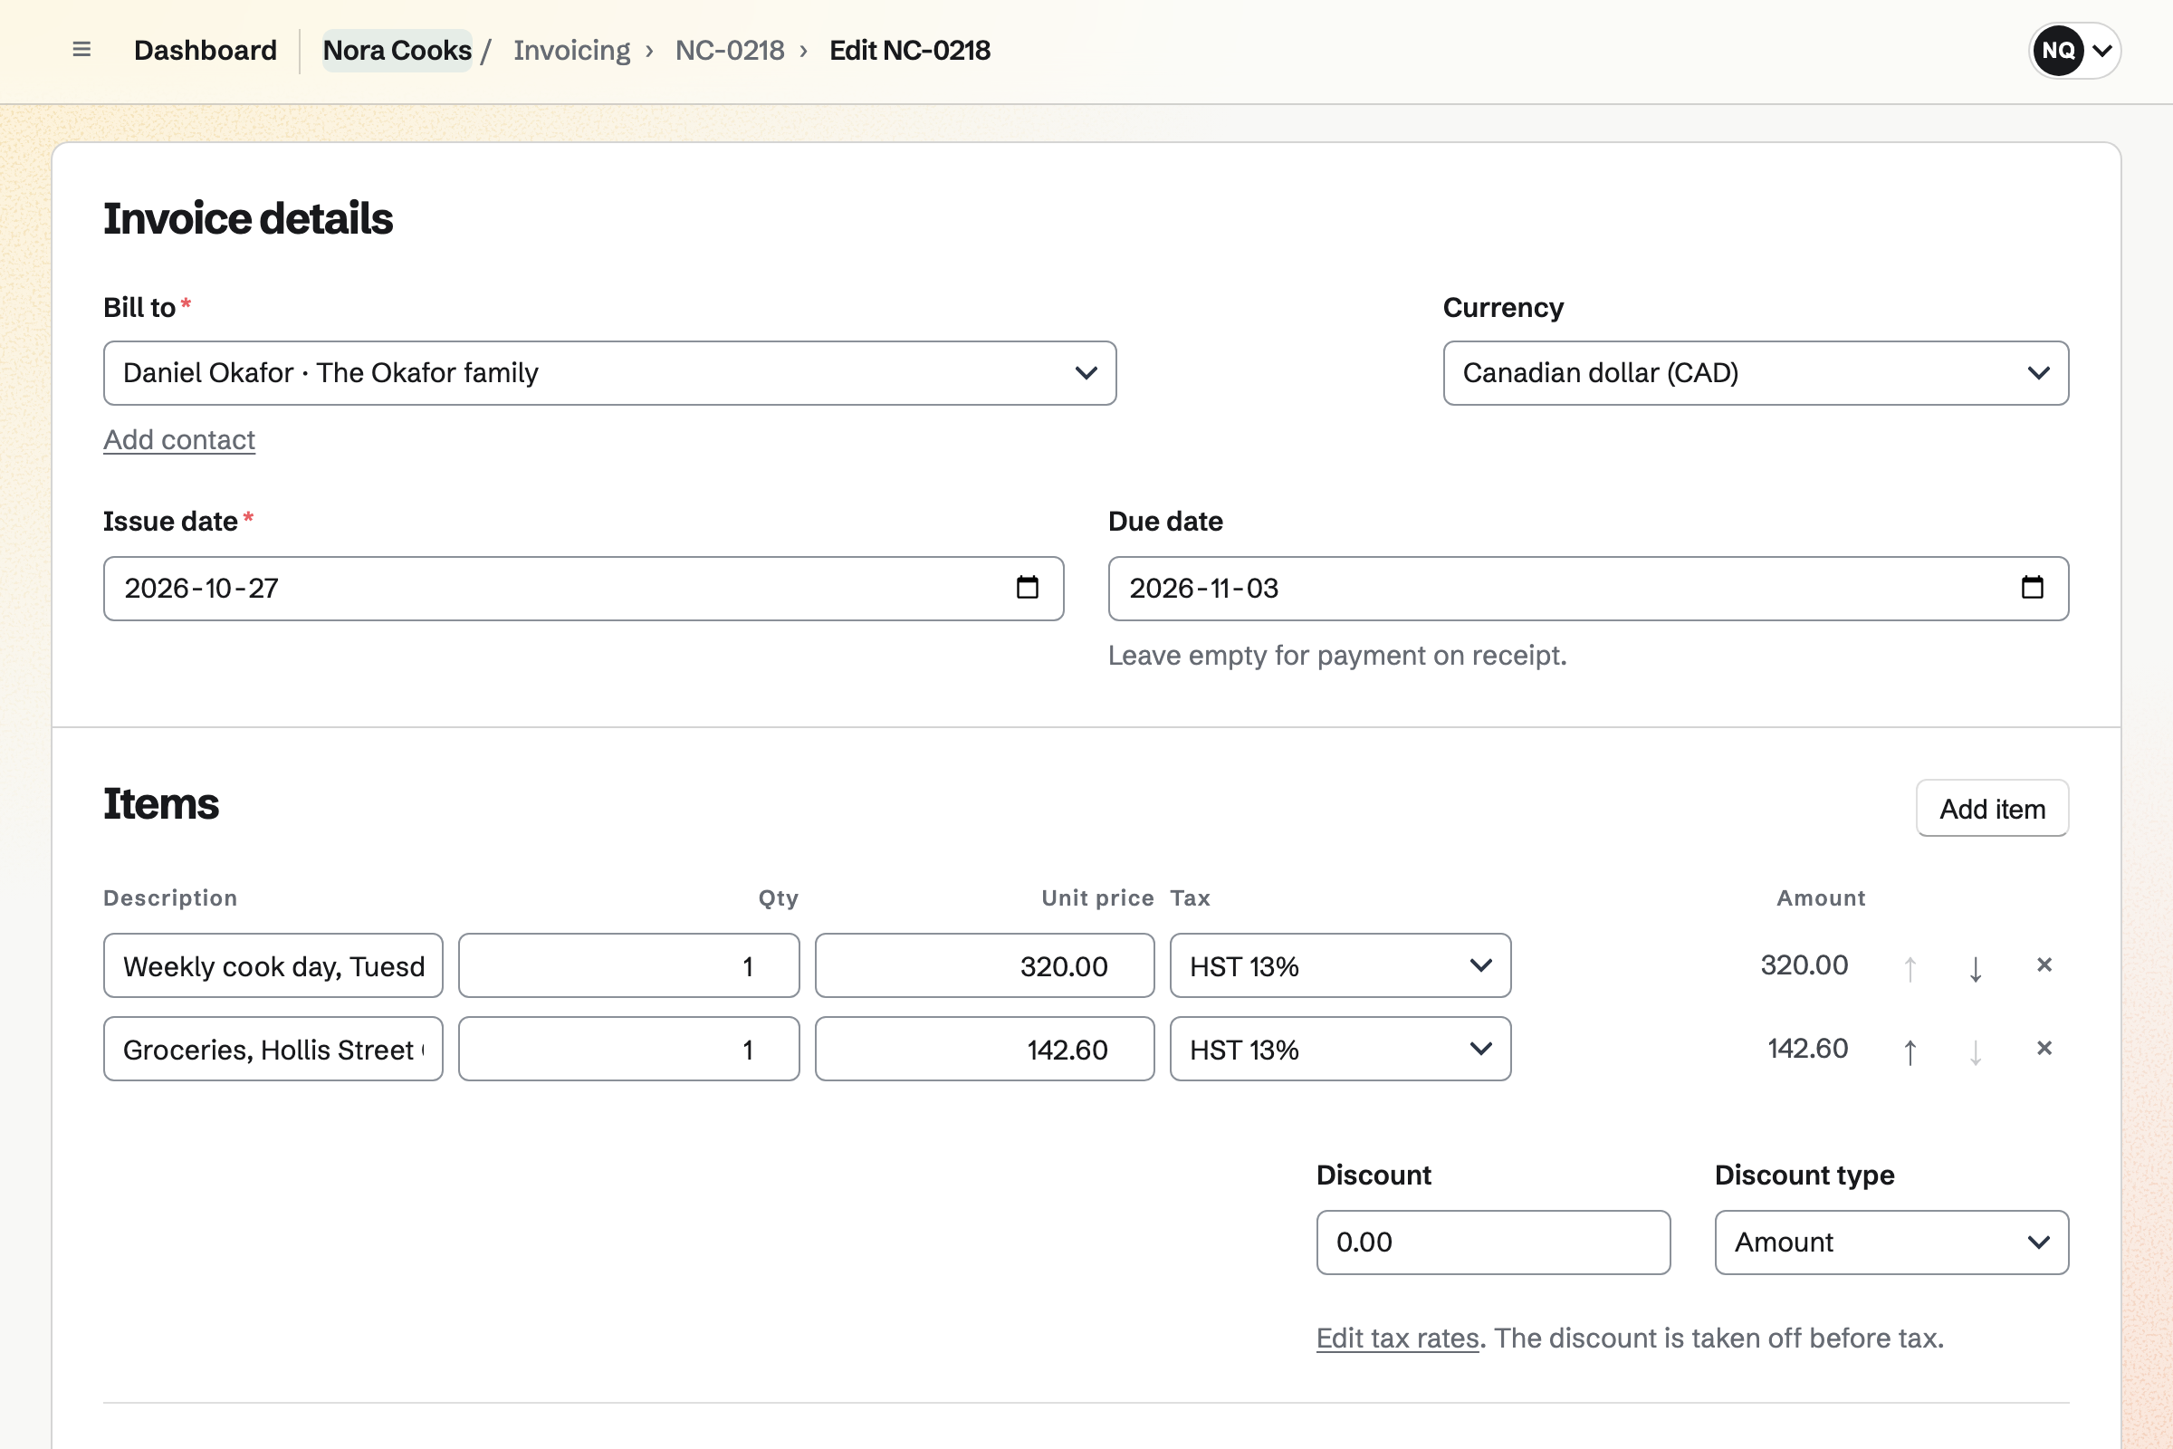Move Groceries item up

click(x=1910, y=1051)
